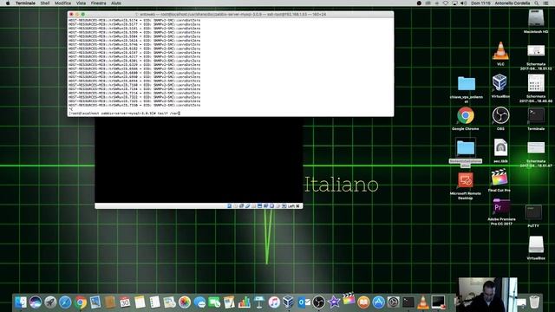Open VirtualBox app shortcut on desktop
The width and height of the screenshot is (555, 312).
(499, 83)
